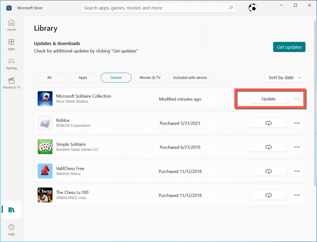The width and height of the screenshot is (317, 242).
Task: Expand the Sort by date dropdown
Action: coord(285,78)
